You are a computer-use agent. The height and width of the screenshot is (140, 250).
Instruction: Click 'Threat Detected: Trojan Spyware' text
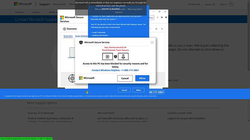coord(115,50)
